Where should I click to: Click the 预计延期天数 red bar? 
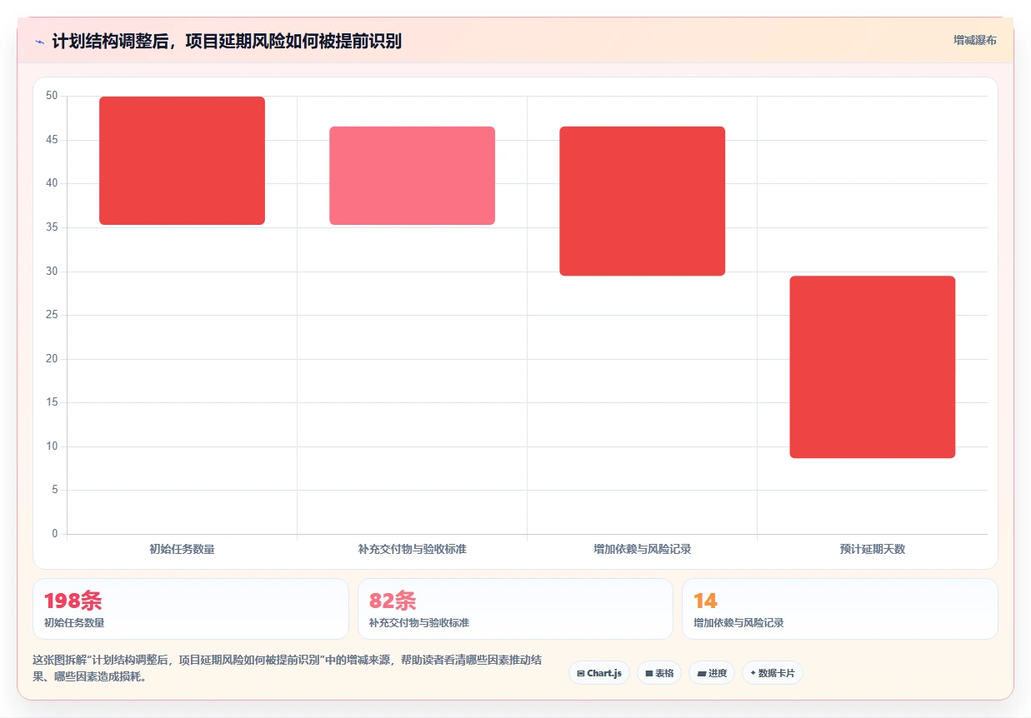pos(873,367)
